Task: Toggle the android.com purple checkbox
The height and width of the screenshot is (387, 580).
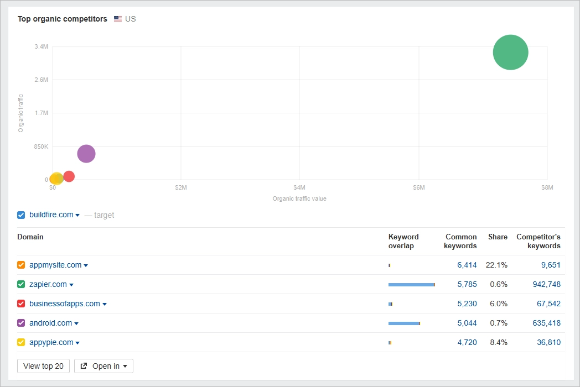Action: (x=20, y=323)
